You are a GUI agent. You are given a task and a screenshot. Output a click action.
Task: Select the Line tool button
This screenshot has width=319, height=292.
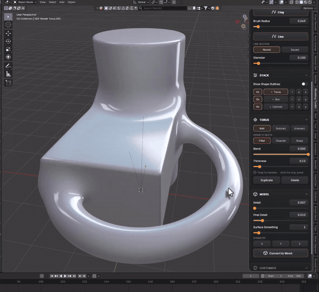coord(281,36)
